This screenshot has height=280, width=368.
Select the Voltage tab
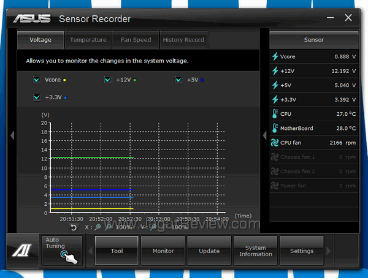point(40,40)
